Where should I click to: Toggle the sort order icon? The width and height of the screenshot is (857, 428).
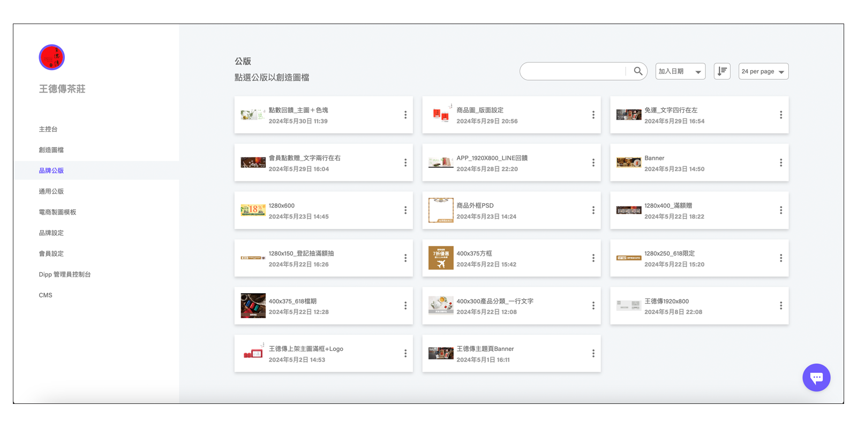[x=722, y=71]
